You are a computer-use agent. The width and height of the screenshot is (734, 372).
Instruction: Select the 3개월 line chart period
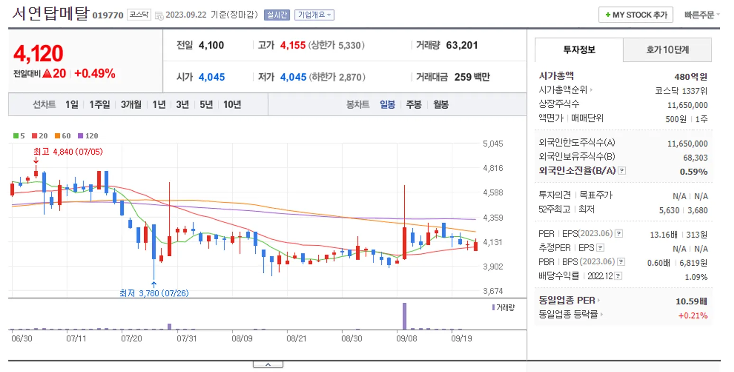point(131,105)
